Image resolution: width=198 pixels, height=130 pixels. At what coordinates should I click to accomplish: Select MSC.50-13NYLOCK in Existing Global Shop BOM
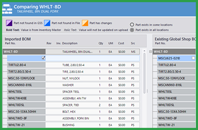[176, 78]
